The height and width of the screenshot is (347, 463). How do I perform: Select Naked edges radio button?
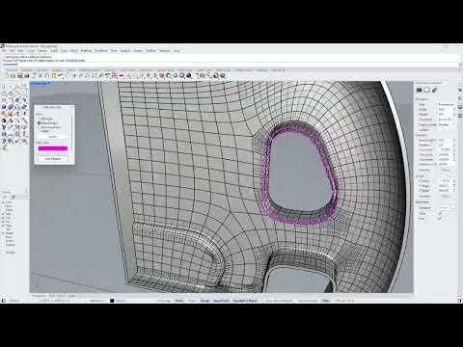pos(40,123)
